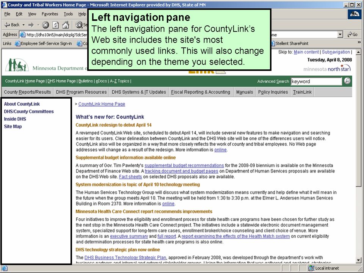Select the Policy Inquiries tab
The width and height of the screenshot is (364, 273).
coord(273,92)
